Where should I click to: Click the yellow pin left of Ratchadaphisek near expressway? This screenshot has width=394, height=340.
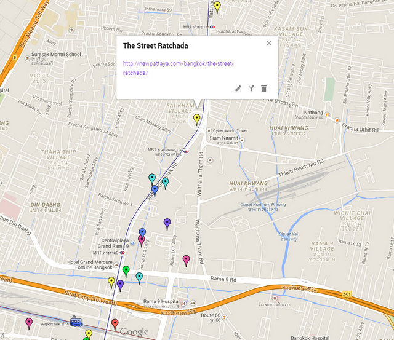pyautogui.click(x=111, y=283)
